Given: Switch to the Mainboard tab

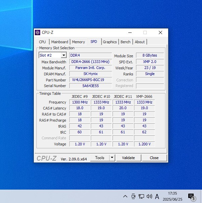Looking at the screenshot, I should pos(60,42).
